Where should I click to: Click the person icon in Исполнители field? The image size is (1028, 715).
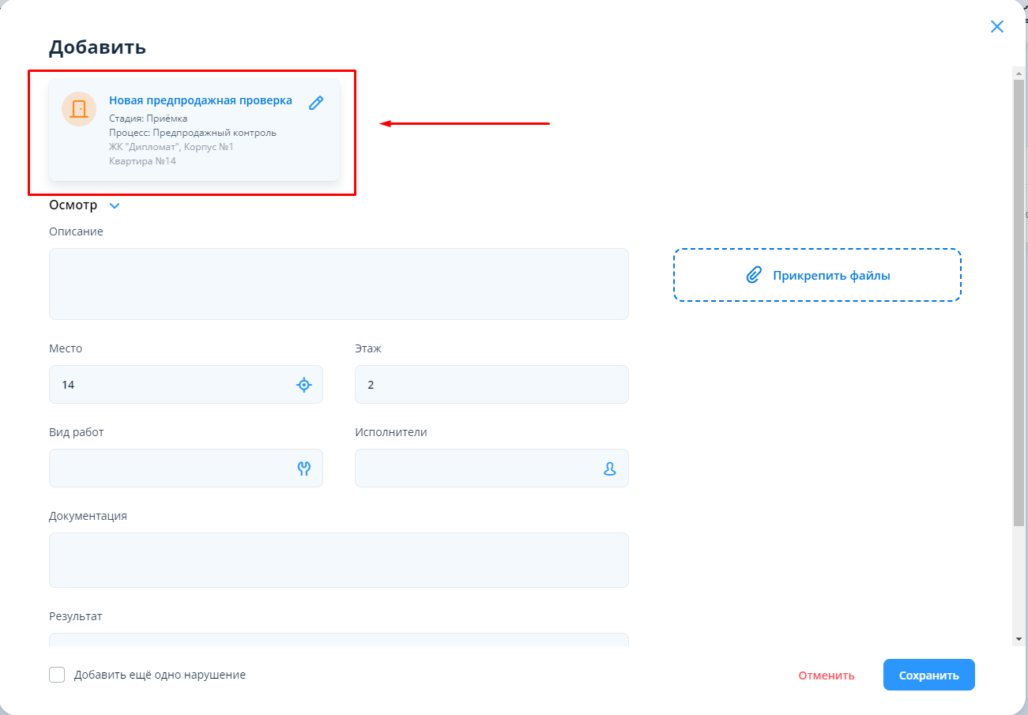tap(610, 469)
